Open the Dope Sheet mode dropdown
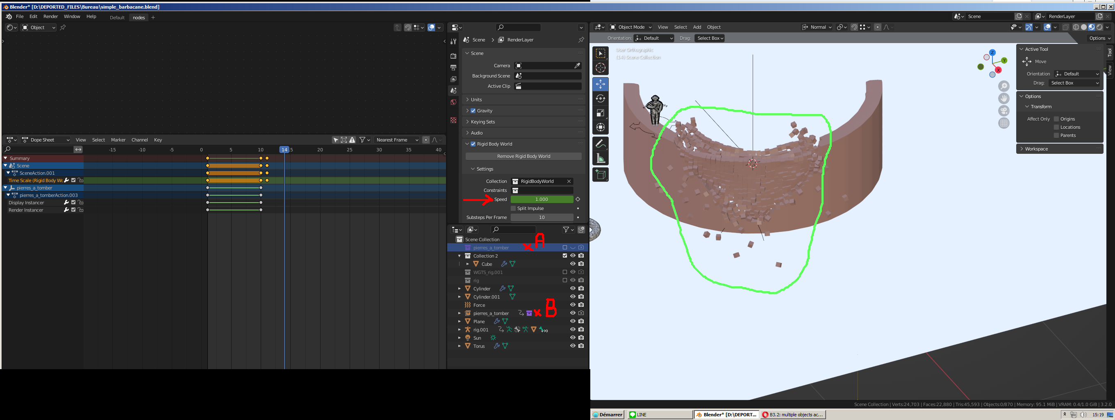1115x420 pixels. click(x=46, y=140)
